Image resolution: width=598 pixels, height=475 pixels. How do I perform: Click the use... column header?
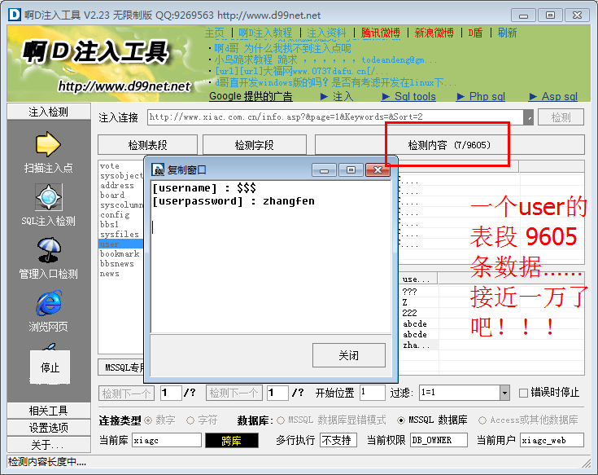418,279
